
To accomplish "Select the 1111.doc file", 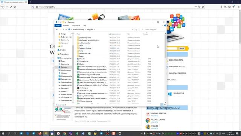I will coord(82,59).
